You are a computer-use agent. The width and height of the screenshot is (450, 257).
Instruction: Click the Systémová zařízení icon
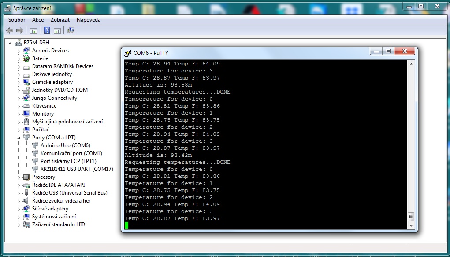[26, 217]
